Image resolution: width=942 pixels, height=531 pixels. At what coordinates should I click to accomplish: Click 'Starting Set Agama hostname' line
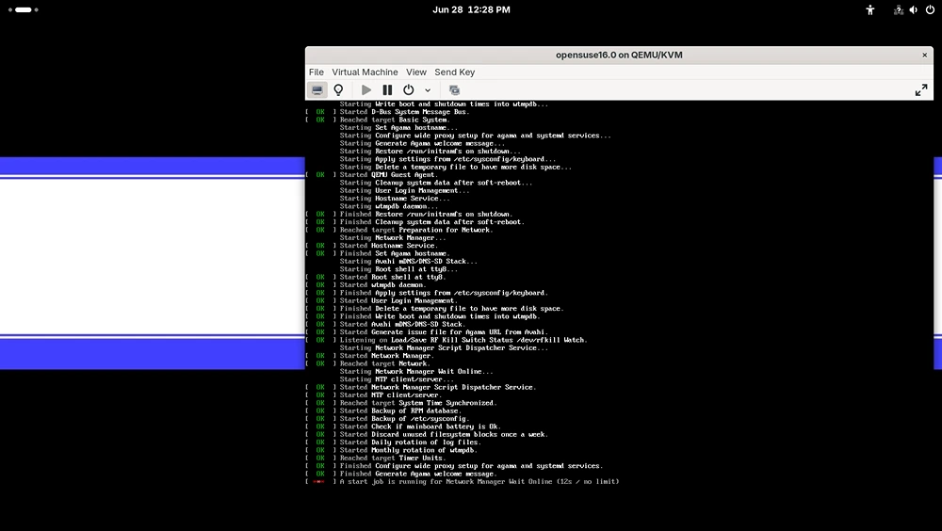398,127
